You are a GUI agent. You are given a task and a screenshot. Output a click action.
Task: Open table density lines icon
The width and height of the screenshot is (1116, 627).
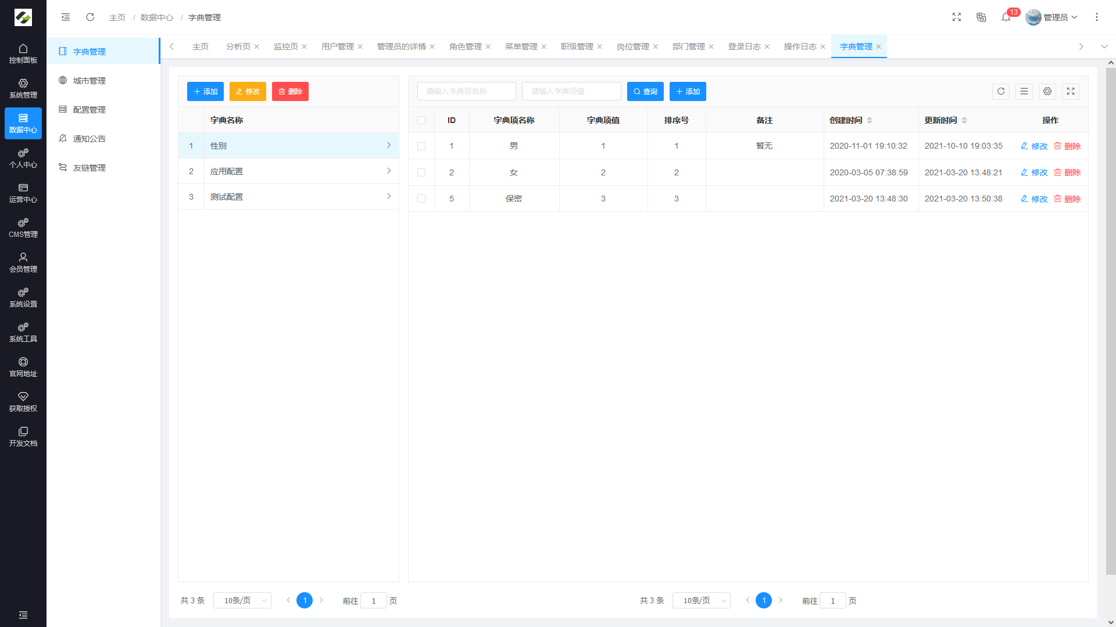click(x=1024, y=92)
